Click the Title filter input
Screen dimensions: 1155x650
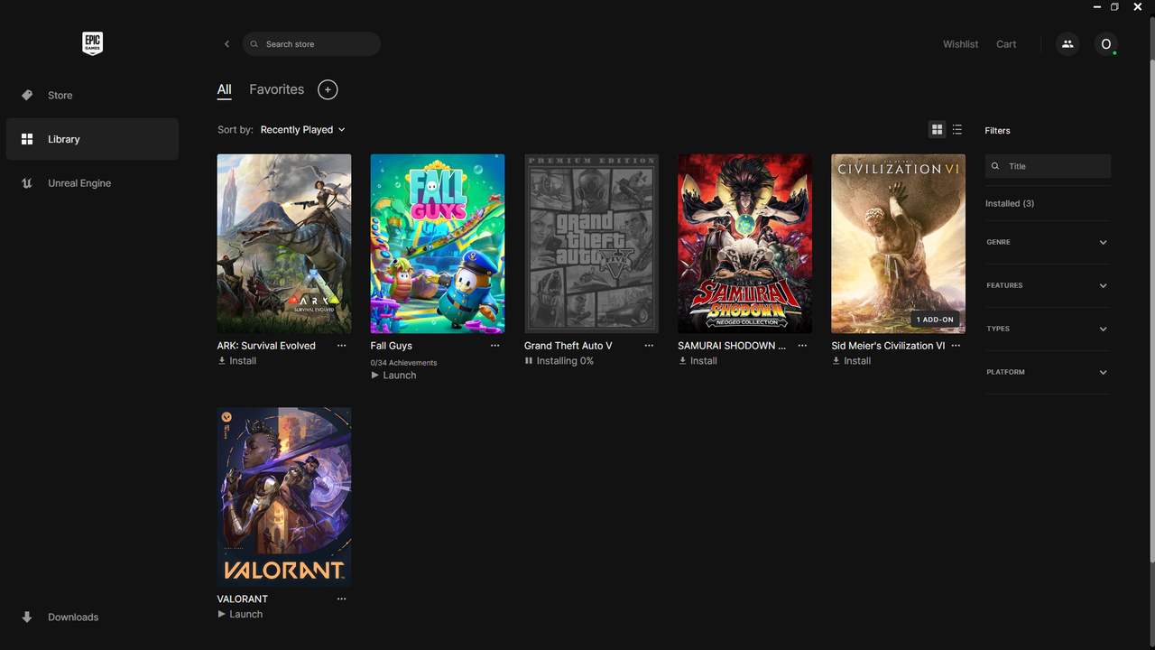coord(1048,166)
